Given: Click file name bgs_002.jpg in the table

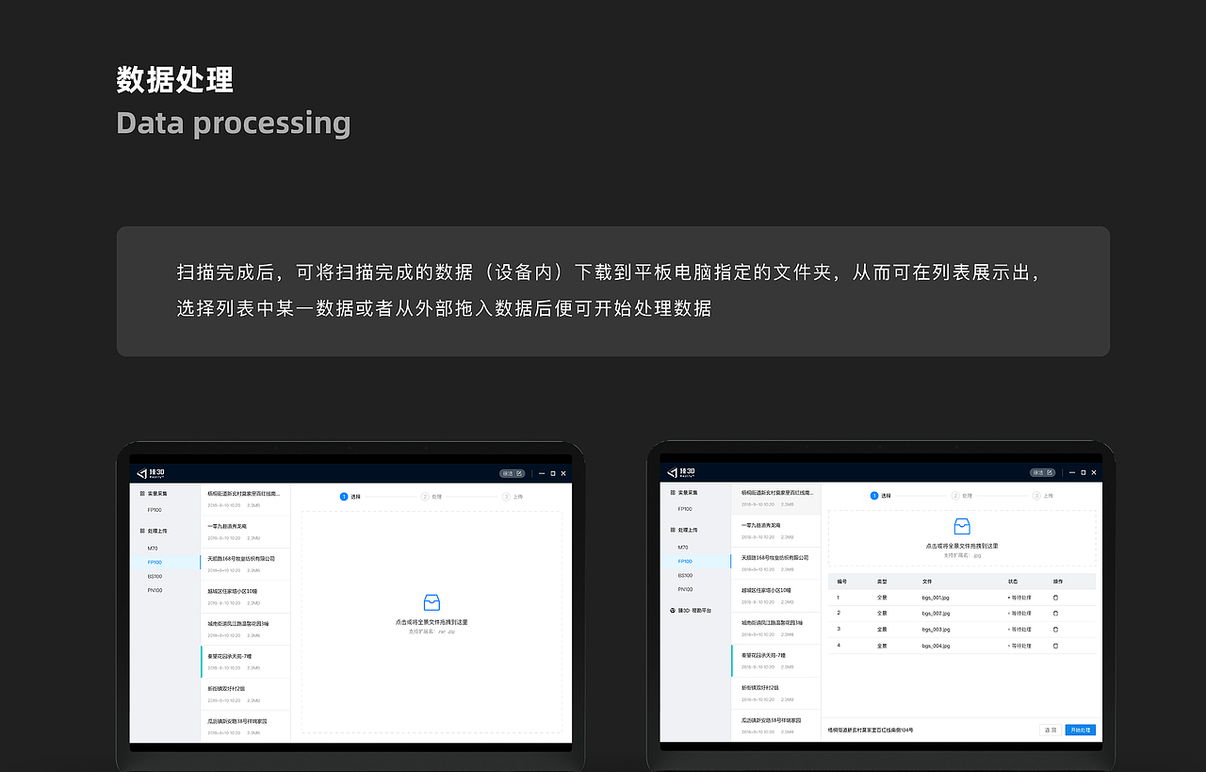Looking at the screenshot, I should coord(936,614).
